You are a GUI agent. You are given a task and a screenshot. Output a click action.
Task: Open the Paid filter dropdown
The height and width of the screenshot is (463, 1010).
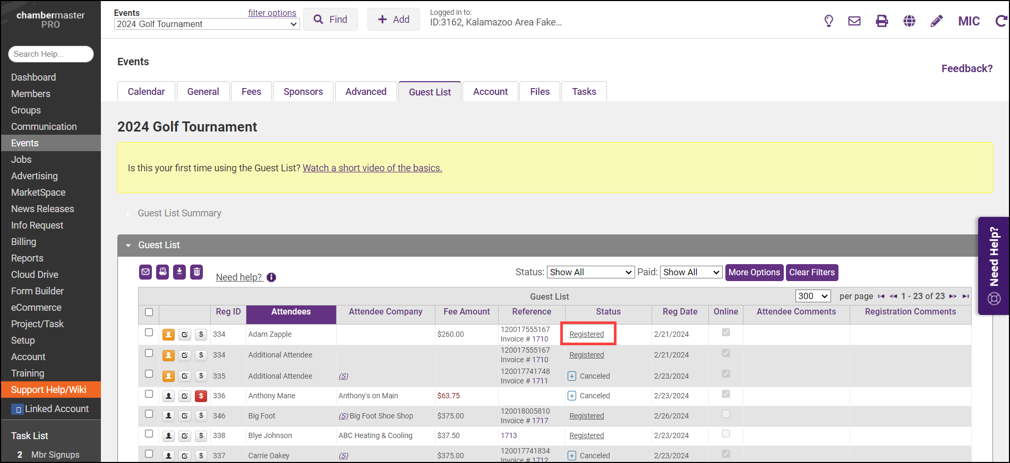tap(691, 273)
